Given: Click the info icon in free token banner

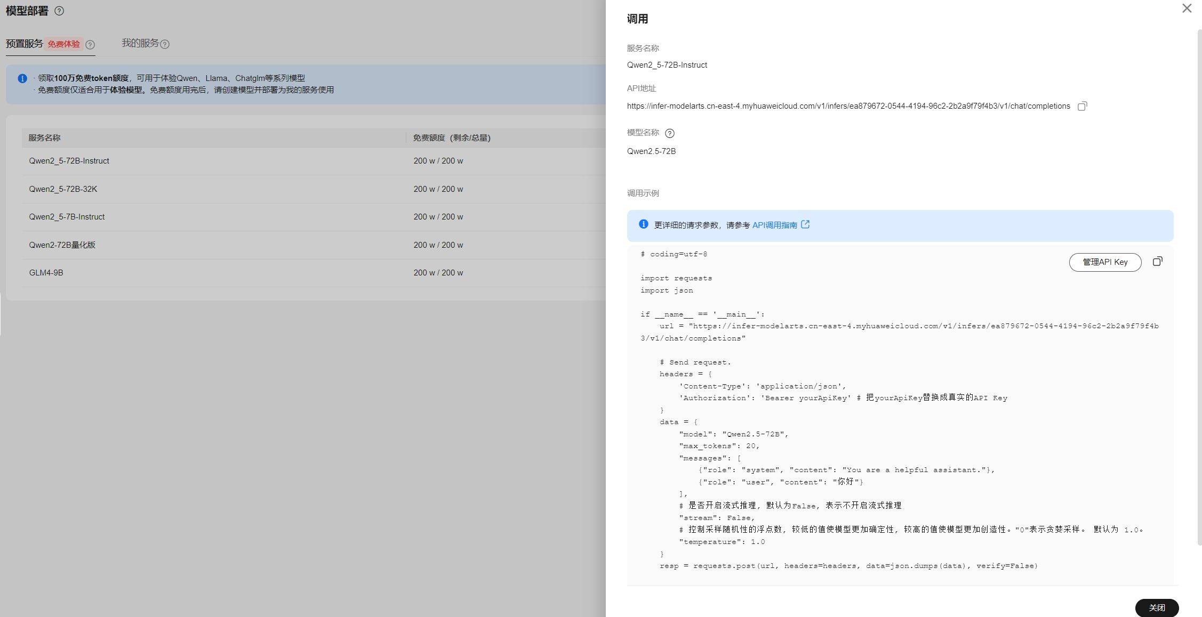Looking at the screenshot, I should tap(22, 78).
